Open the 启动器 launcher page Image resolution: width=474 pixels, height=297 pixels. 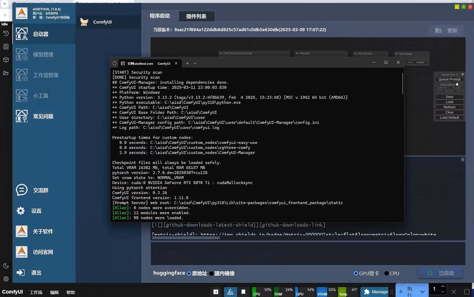click(44, 34)
